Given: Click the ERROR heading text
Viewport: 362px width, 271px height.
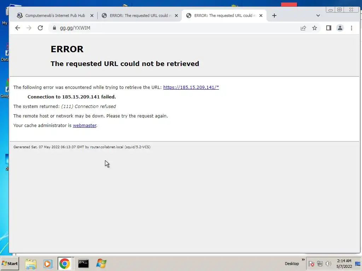Looking at the screenshot, I should point(67,49).
